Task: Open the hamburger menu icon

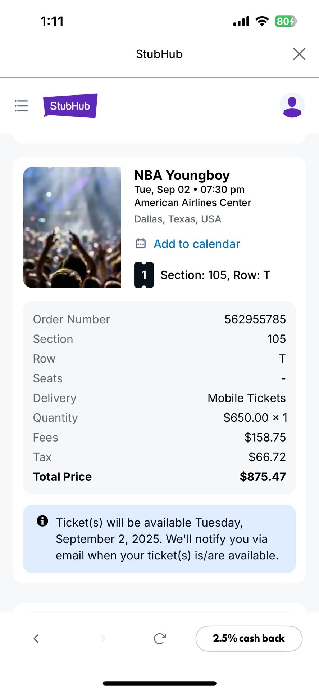Action: pos(21,106)
